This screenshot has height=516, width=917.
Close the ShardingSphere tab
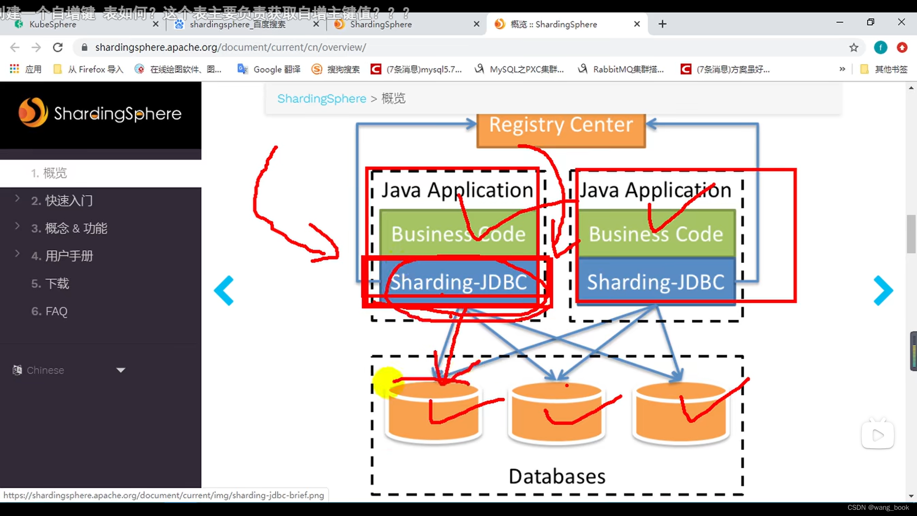476,24
